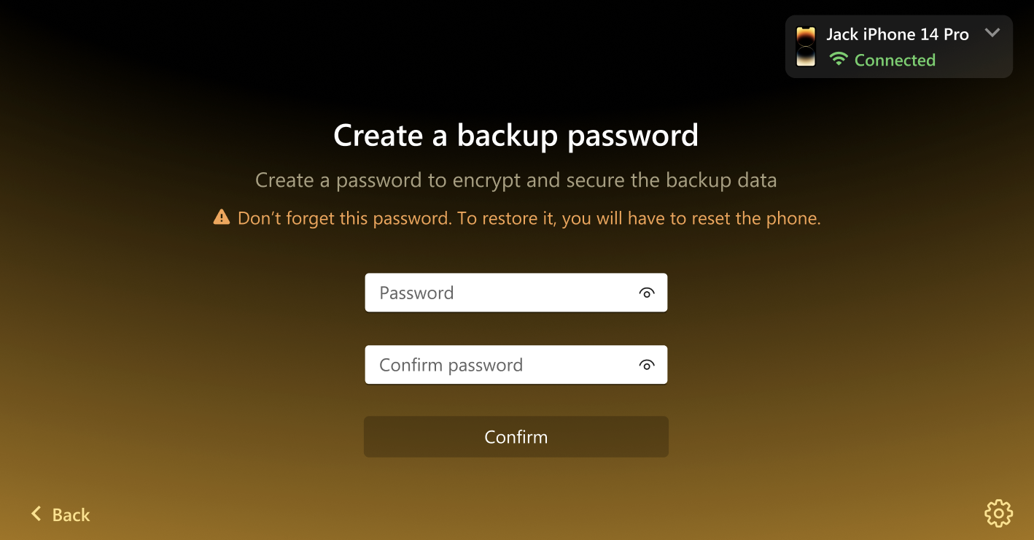This screenshot has width=1034, height=540.
Task: Click the encrypt and secure subtitle text
Action: 516,180
